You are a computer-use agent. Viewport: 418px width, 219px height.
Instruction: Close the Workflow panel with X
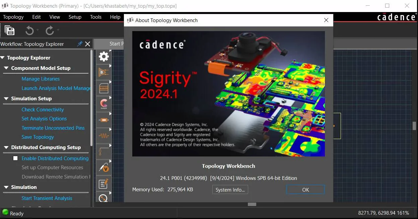point(88,44)
